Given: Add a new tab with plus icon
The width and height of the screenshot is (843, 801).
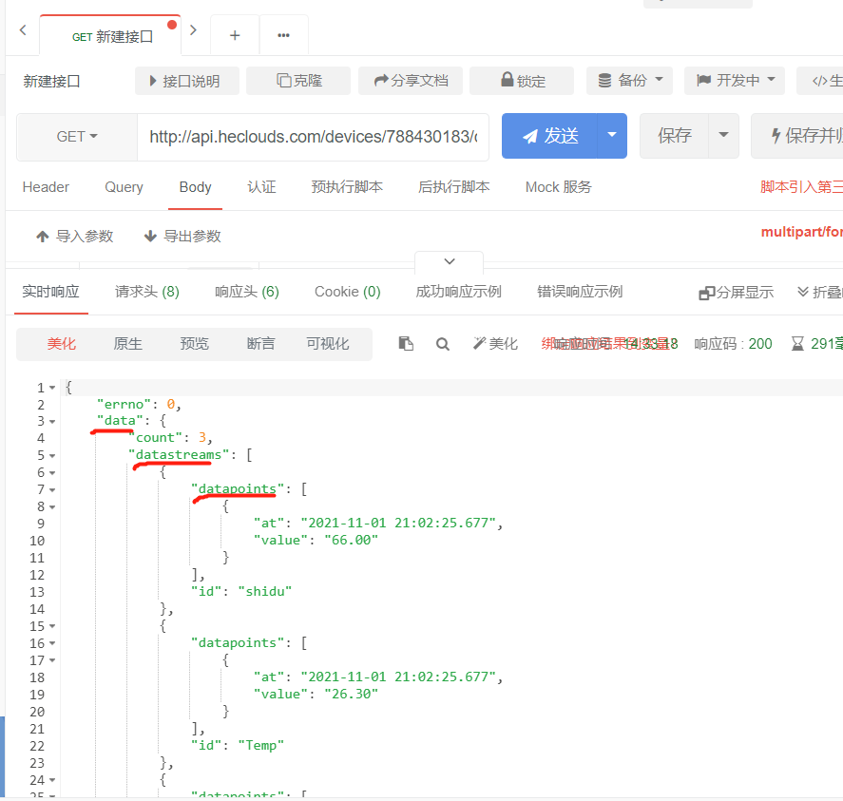Looking at the screenshot, I should pos(235,35).
